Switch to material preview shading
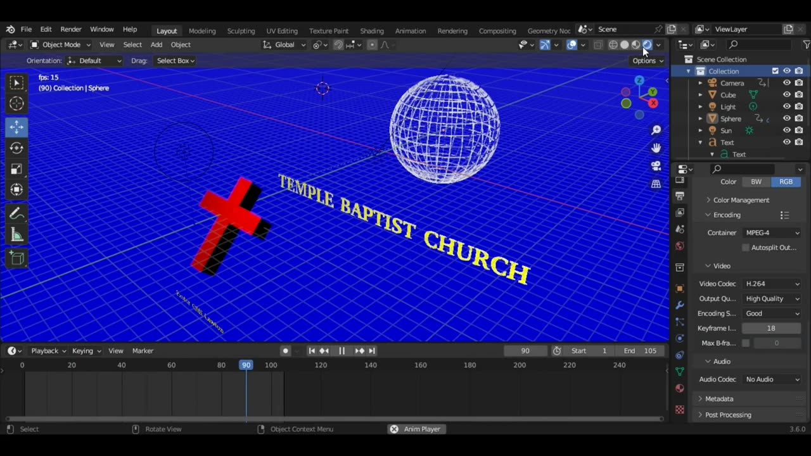This screenshot has height=456, width=811. (x=635, y=45)
